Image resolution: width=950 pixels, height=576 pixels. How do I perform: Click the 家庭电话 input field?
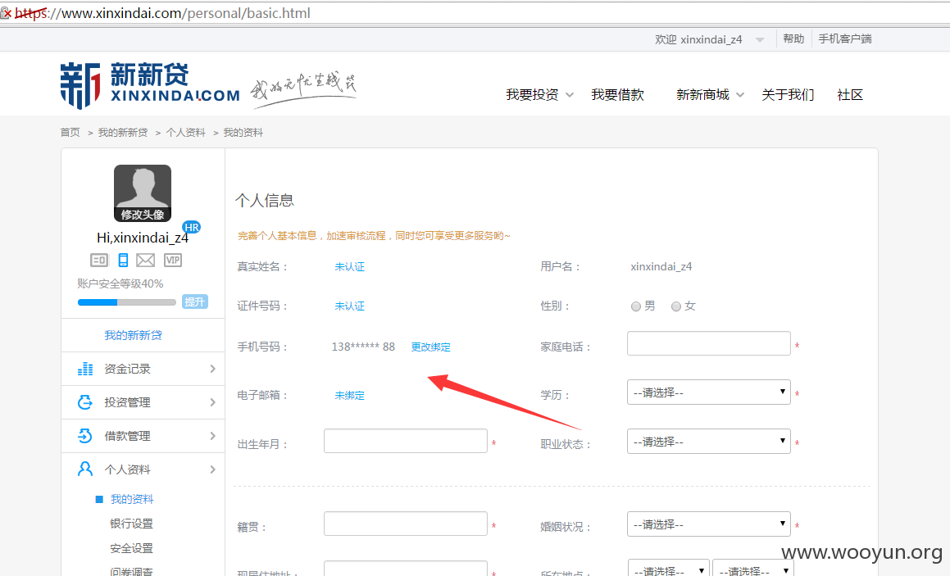pos(709,343)
